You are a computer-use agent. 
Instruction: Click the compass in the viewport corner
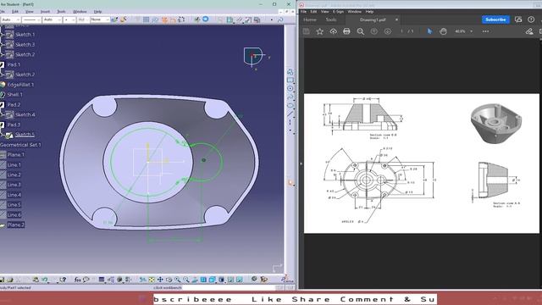pos(254,57)
